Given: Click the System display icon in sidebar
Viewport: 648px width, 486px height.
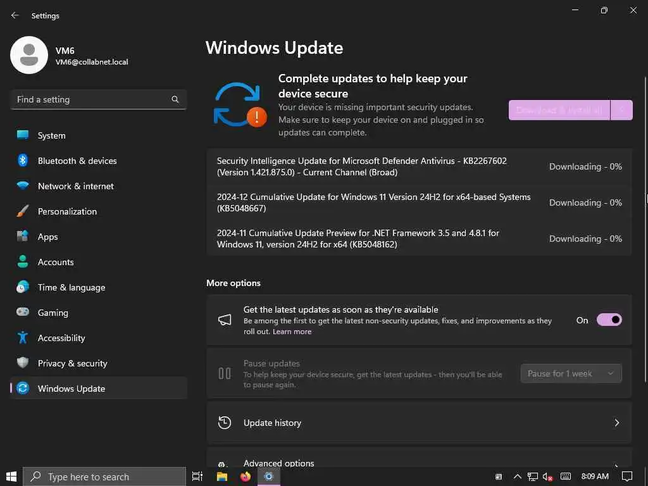Looking at the screenshot, I should pyautogui.click(x=23, y=135).
